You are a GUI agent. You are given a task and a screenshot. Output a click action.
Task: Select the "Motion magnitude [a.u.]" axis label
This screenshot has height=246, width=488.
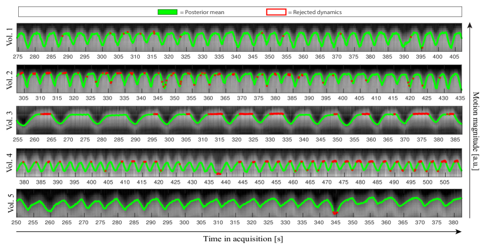tap(476, 131)
